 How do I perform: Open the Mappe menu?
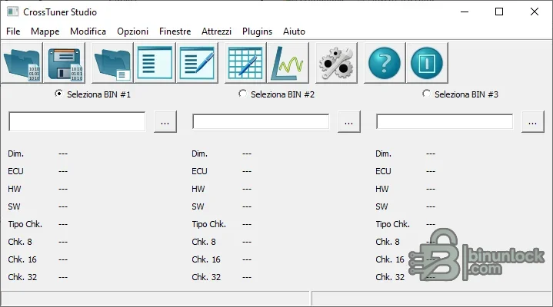(45, 31)
